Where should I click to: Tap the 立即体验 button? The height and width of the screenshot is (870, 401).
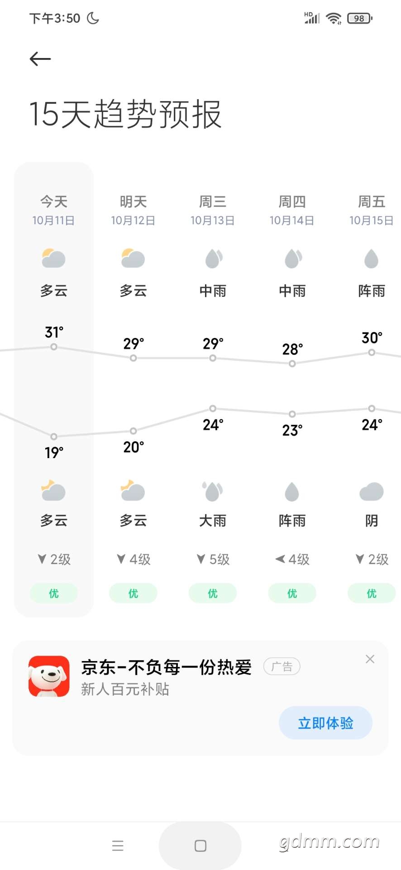click(x=325, y=723)
